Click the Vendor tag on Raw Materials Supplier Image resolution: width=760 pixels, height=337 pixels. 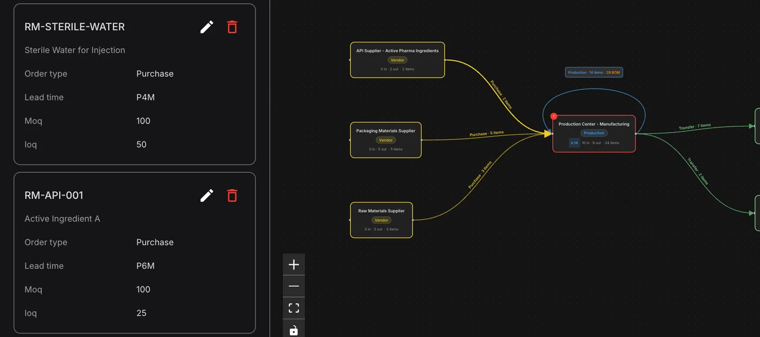pos(382,221)
